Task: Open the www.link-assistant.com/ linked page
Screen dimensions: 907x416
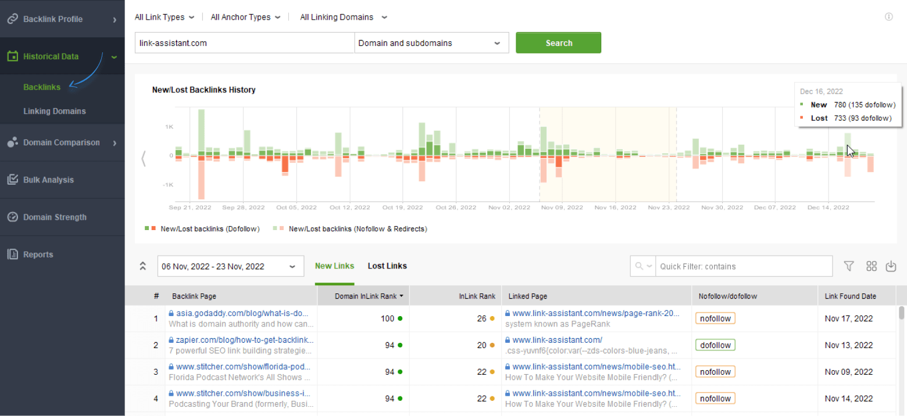Action: (557, 339)
